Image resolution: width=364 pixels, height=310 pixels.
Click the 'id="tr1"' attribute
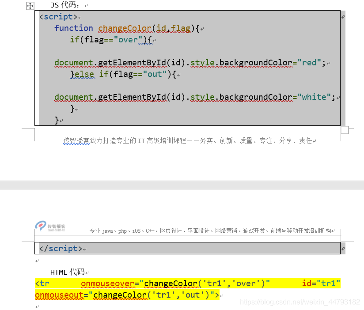pos(321,284)
